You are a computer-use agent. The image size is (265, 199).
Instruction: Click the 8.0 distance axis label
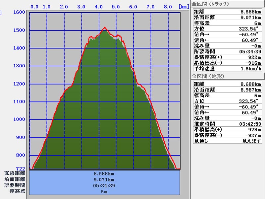(x=168, y=7)
